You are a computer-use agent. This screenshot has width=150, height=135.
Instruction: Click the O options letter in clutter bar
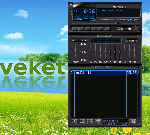72,10
